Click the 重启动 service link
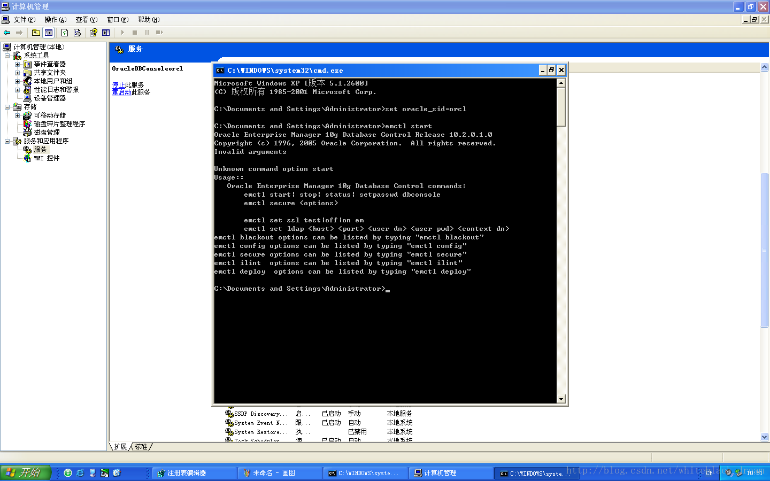 [x=121, y=92]
